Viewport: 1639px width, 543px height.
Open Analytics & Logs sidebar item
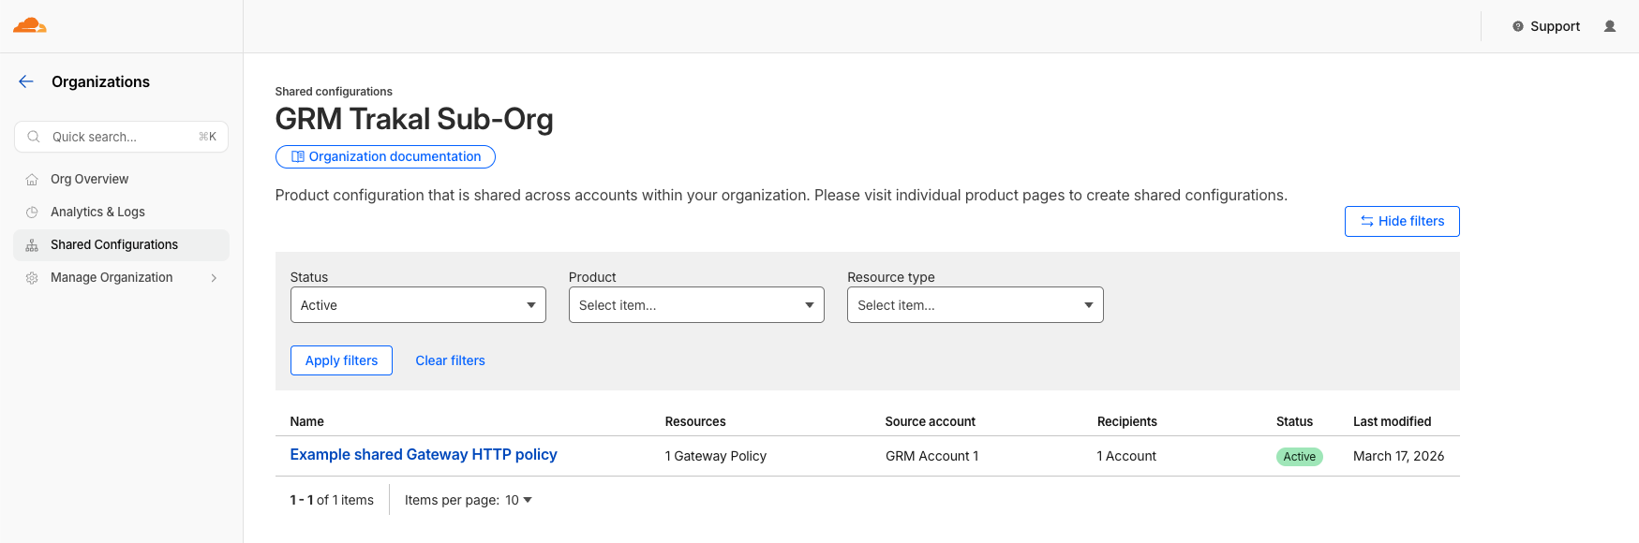[97, 212]
